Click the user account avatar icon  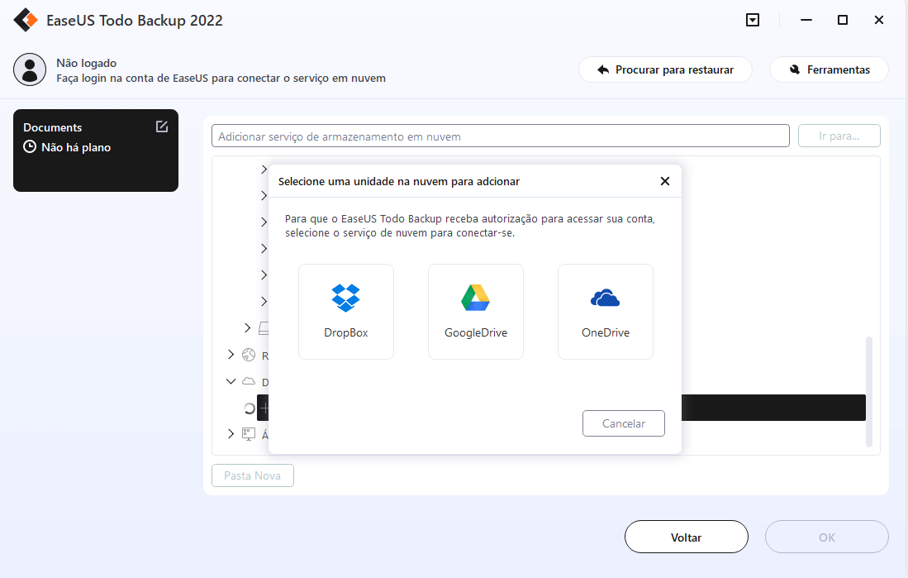click(x=30, y=69)
